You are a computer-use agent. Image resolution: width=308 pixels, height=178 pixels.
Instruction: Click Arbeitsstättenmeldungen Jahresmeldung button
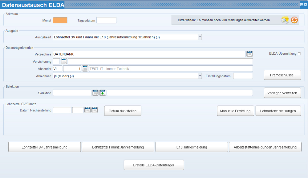(265, 147)
